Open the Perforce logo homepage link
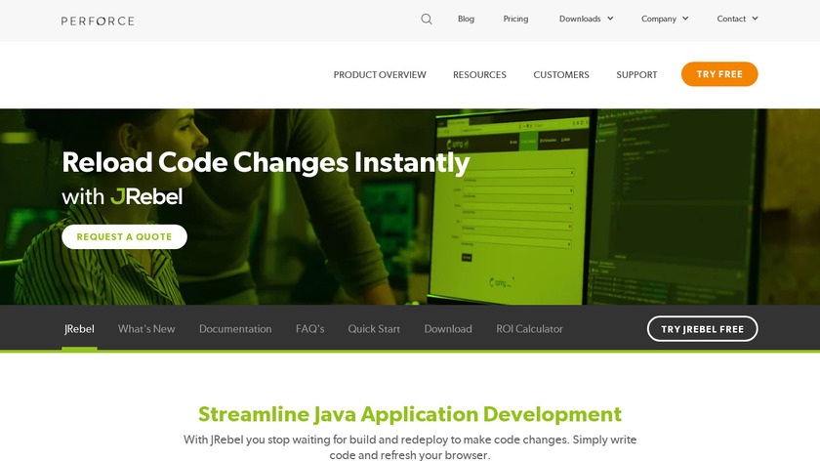The height and width of the screenshot is (461, 820). click(98, 21)
